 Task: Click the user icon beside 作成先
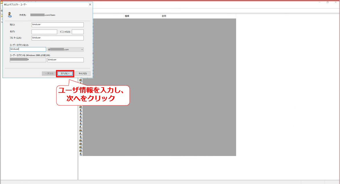point(10,15)
